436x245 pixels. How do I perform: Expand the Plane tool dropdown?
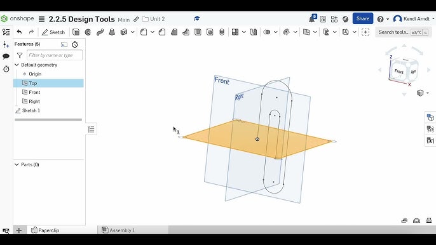(315, 32)
